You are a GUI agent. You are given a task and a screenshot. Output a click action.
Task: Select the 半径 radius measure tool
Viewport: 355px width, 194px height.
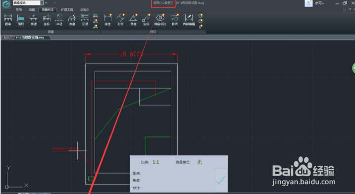59,20
